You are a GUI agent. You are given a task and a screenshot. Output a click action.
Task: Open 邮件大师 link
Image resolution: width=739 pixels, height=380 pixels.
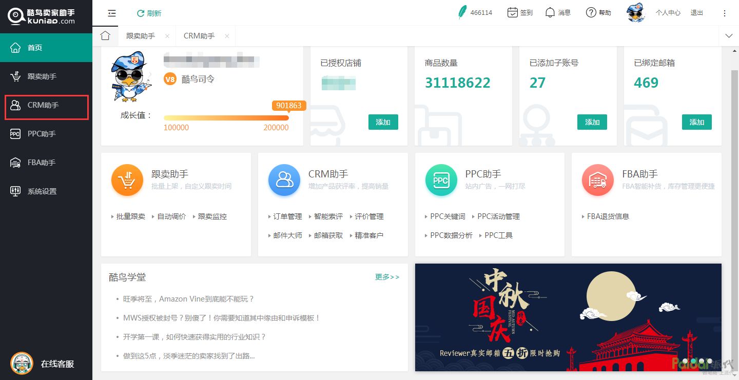point(288,235)
